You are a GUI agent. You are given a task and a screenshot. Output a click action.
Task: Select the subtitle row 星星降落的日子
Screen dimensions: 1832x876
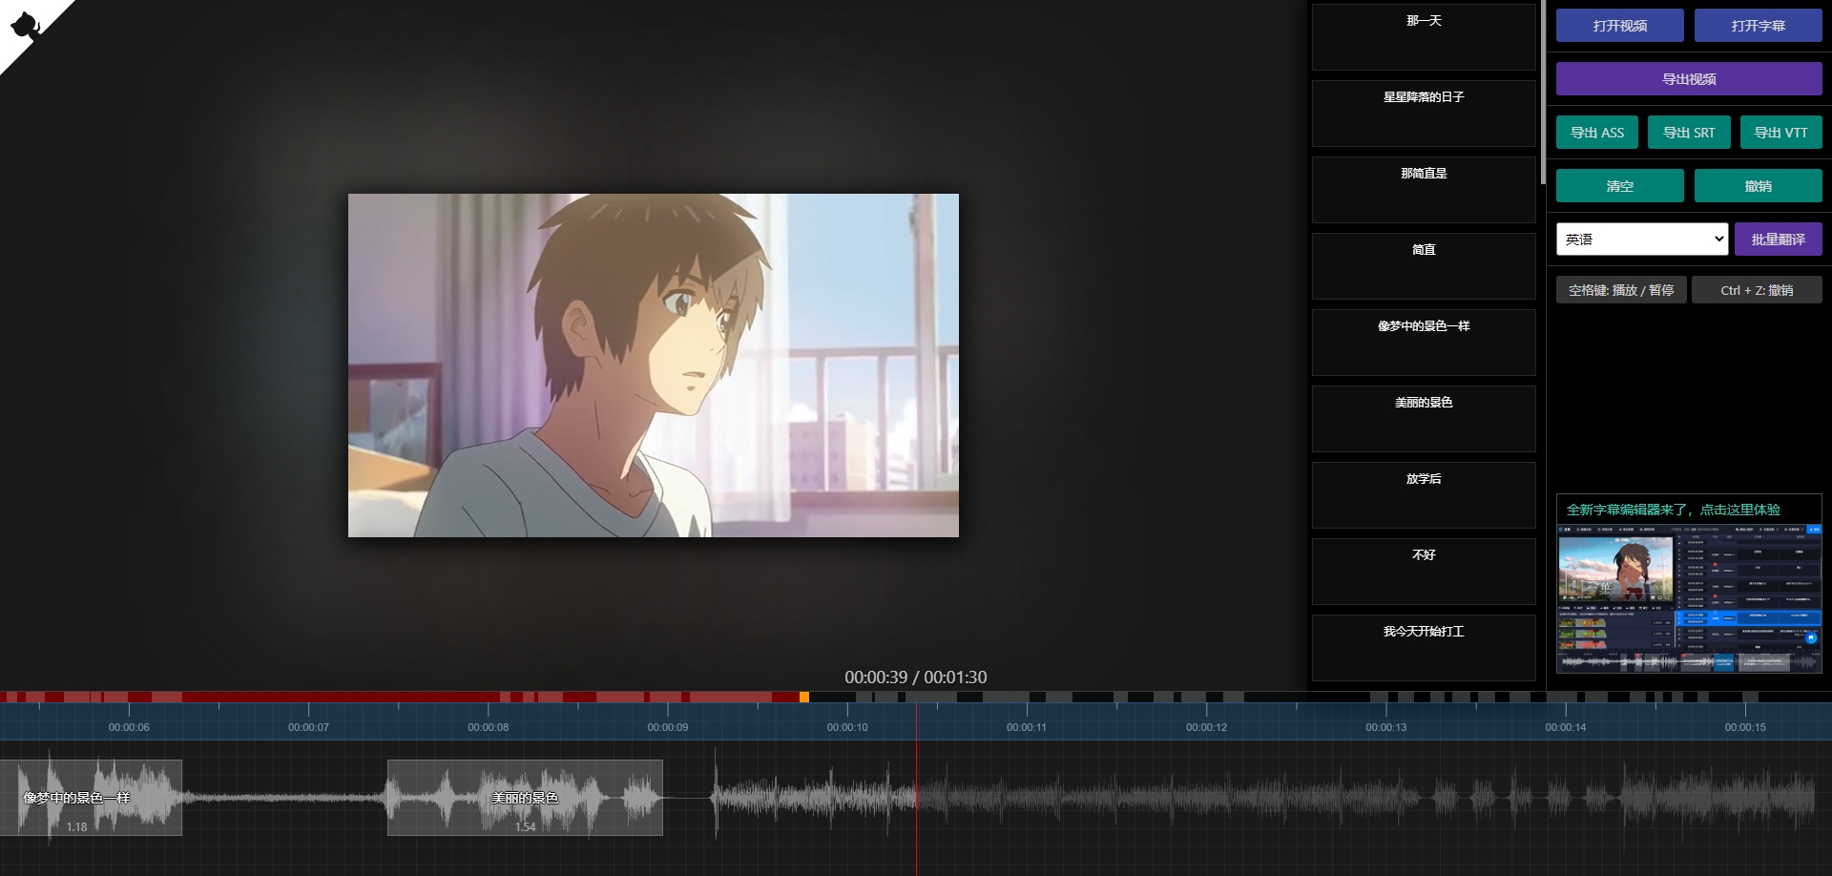pyautogui.click(x=1424, y=114)
